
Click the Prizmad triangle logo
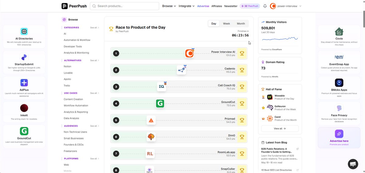pos(151,120)
